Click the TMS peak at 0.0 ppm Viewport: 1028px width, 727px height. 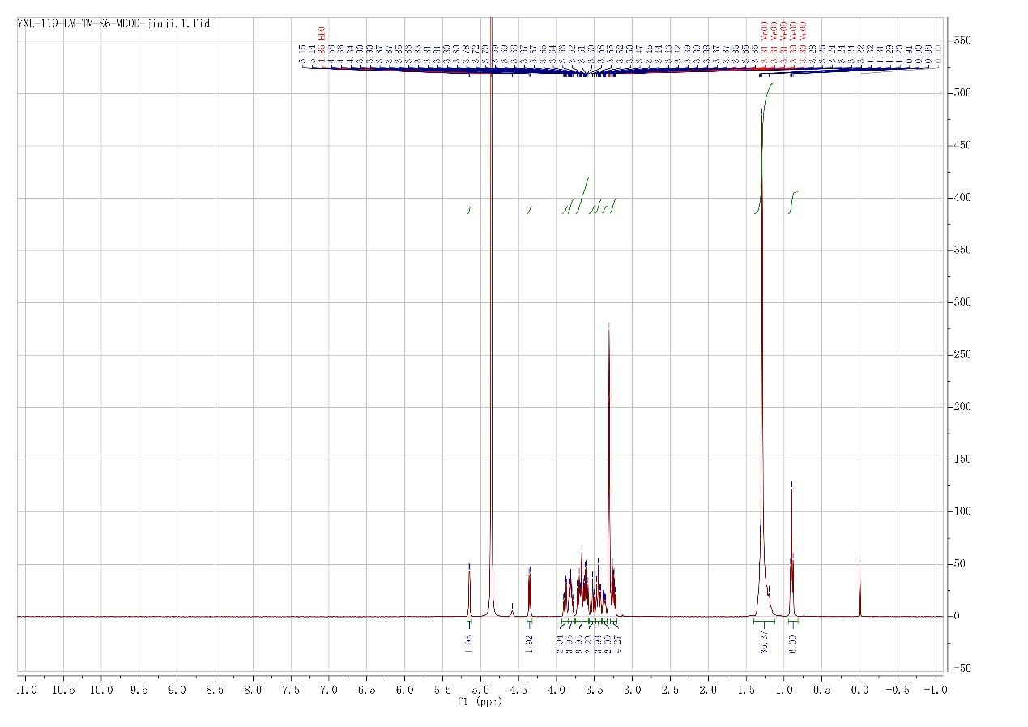[860, 585]
